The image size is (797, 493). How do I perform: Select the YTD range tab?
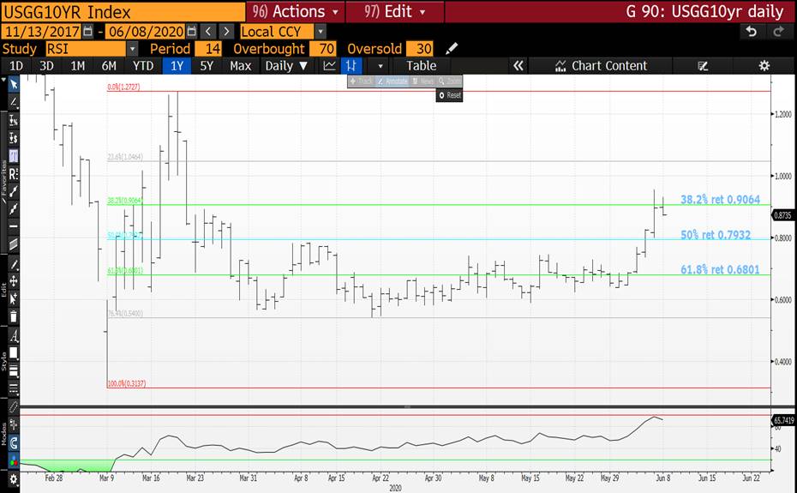click(143, 66)
